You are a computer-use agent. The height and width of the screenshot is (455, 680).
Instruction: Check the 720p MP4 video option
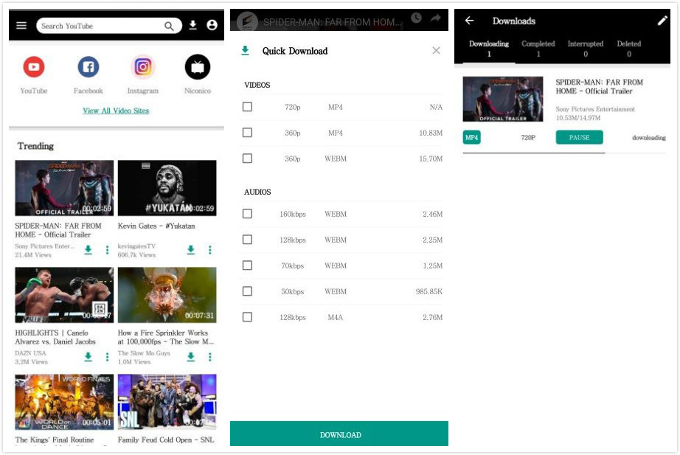247,107
